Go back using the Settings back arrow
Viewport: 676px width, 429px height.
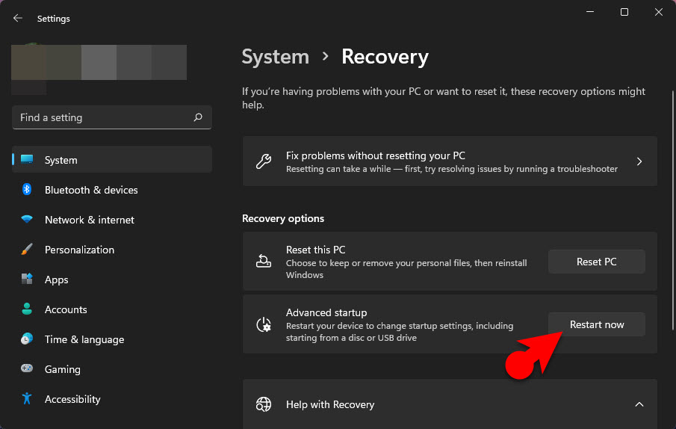(18, 18)
